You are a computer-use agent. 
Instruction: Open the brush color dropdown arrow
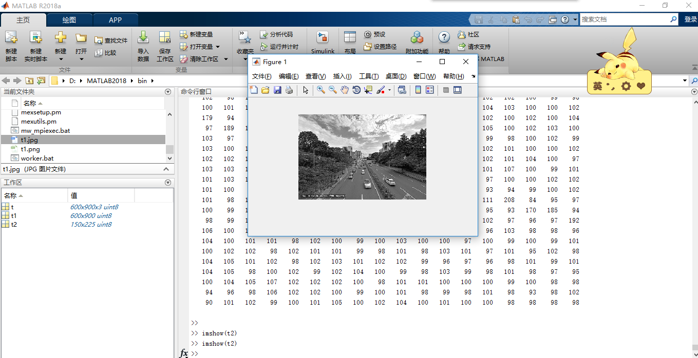pyautogui.click(x=389, y=90)
